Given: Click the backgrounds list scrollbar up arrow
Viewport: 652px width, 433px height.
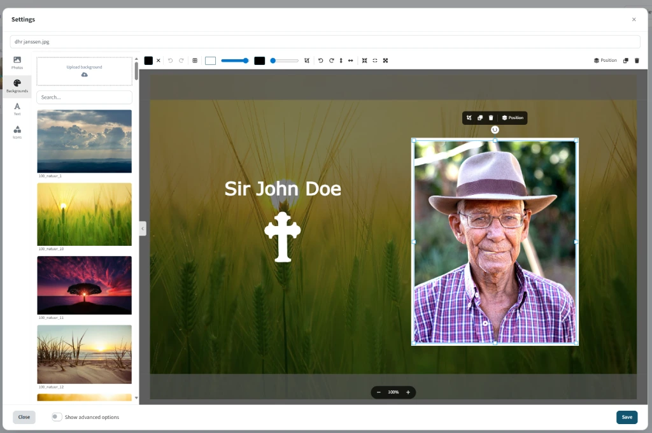Looking at the screenshot, I should click(136, 59).
